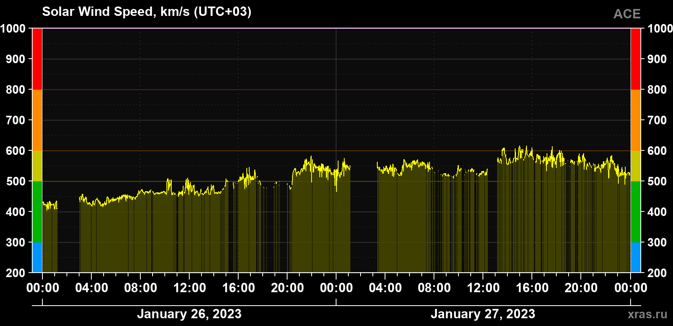The width and height of the screenshot is (673, 326).
Task: Click the 12:00 time label for January 27
Action: 483,288
